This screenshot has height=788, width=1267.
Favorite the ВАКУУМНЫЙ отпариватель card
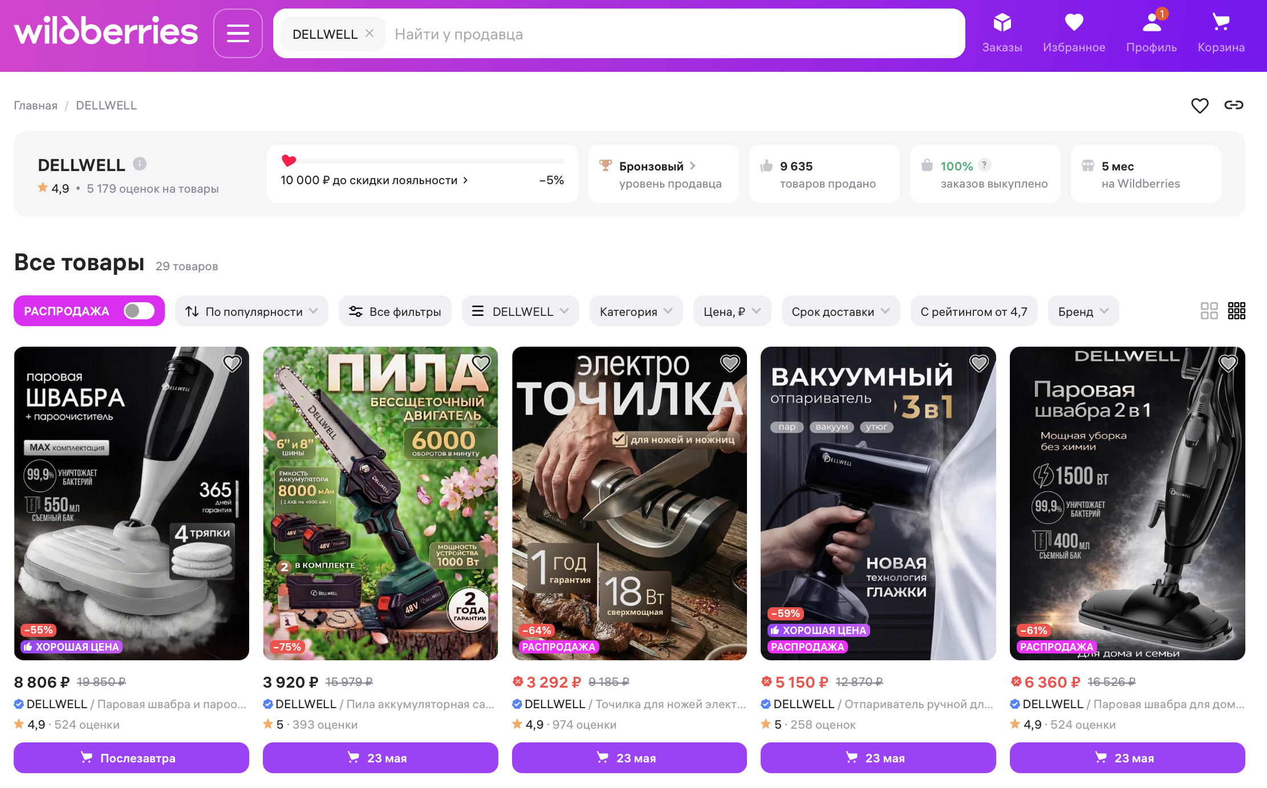[979, 363]
